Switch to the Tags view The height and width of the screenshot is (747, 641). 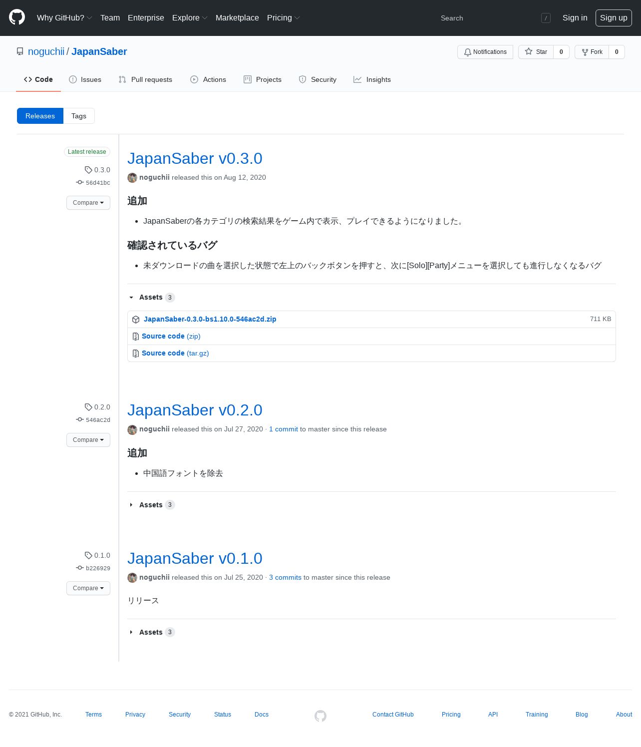(79, 116)
